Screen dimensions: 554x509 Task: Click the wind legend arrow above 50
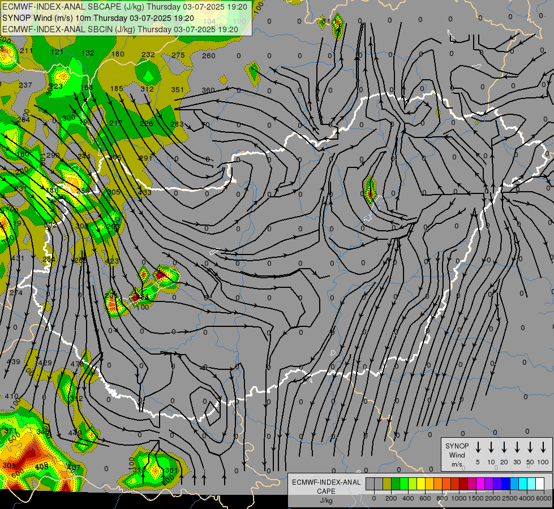[530, 447]
